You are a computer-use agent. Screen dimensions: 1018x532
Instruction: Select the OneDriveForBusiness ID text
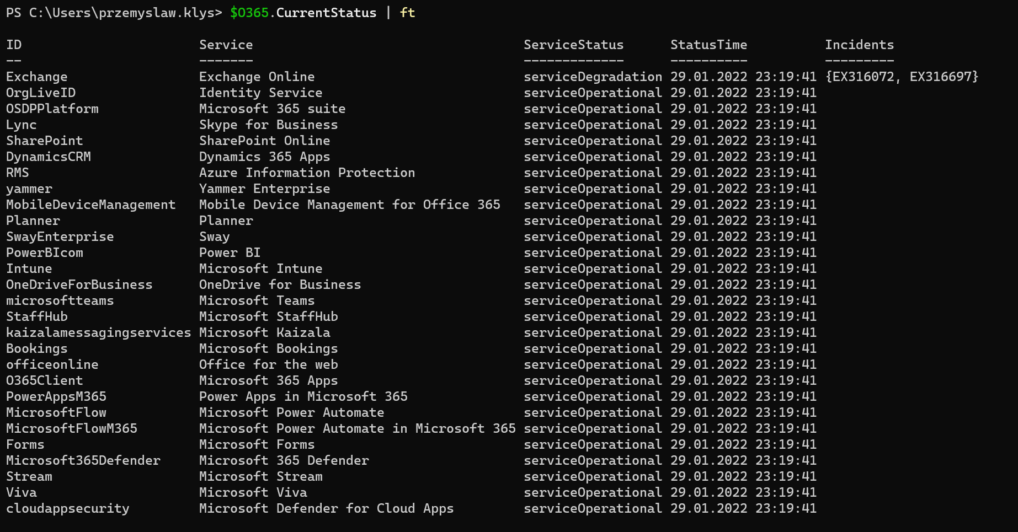click(x=79, y=284)
